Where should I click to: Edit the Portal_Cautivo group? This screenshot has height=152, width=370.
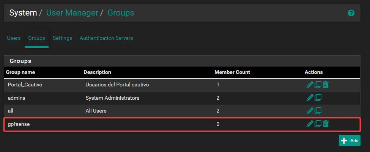[310, 85]
